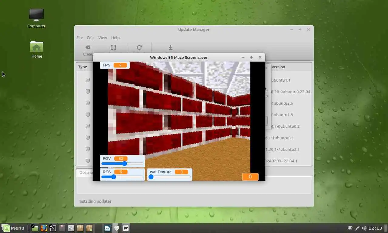Viewport: 388px width, 233px height.
Task: Click the volume speaker tray icon
Action: (x=364, y=228)
